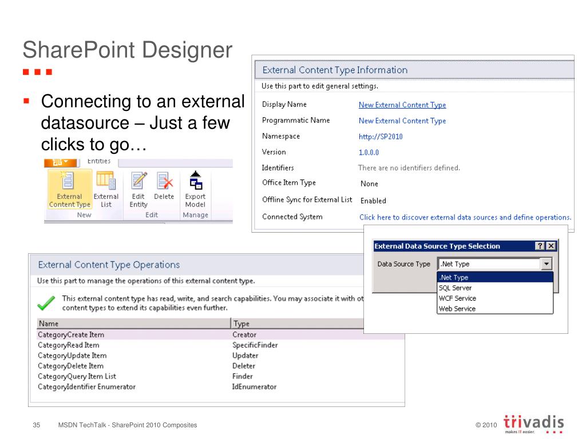Click the Offline Sync value Enabled
586x439 pixels.
373,201
